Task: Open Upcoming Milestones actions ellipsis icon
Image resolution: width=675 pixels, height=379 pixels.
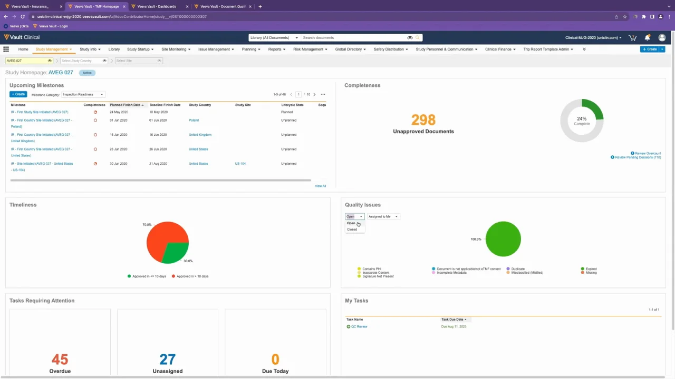Action: (323, 94)
